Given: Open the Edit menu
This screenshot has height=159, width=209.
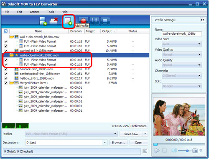Looking at the screenshot, I should point(20,12).
